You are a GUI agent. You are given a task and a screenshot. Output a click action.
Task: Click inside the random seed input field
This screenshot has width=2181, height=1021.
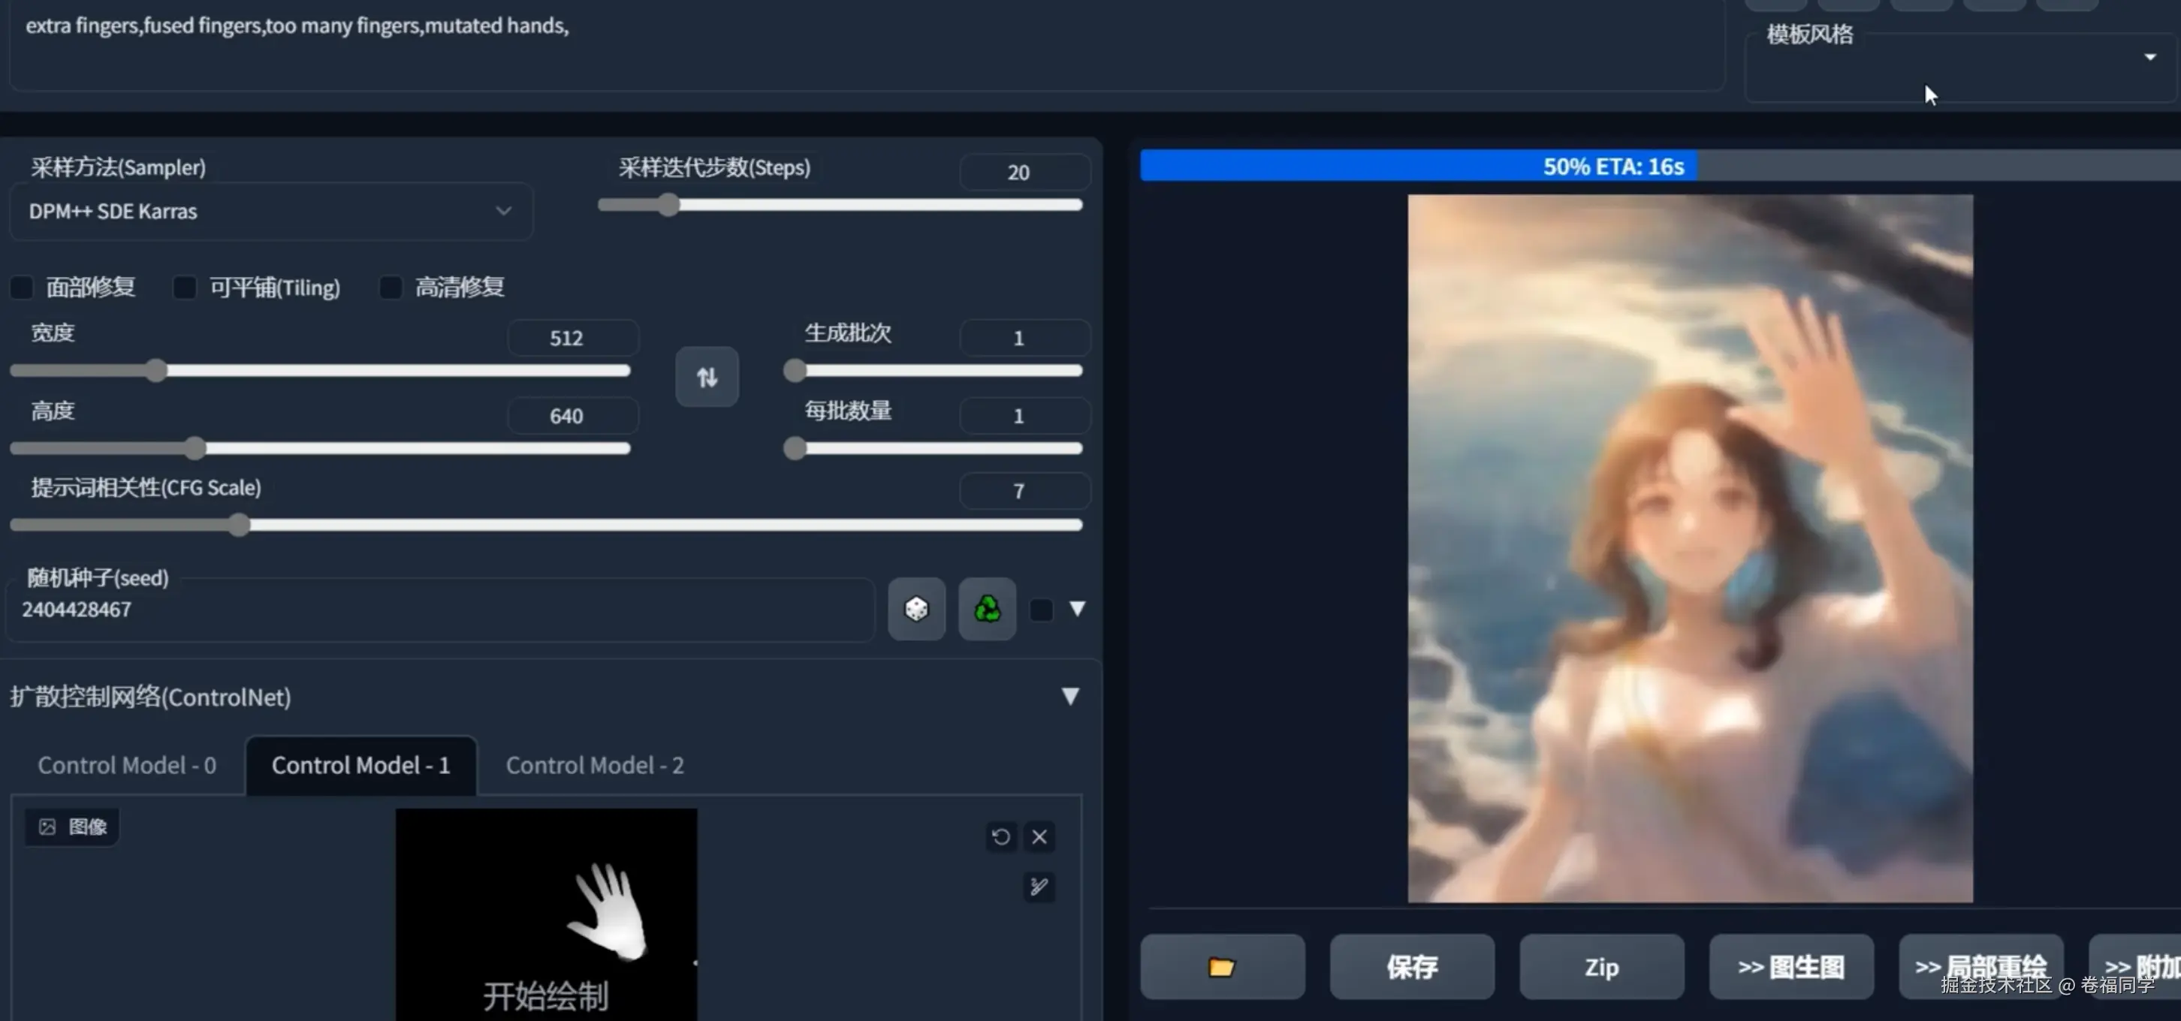(x=424, y=610)
